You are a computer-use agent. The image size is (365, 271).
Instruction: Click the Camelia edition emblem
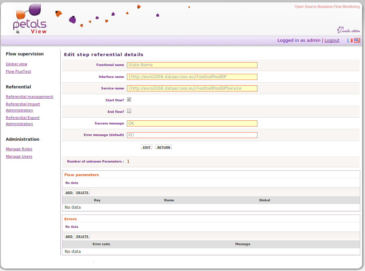(x=348, y=30)
